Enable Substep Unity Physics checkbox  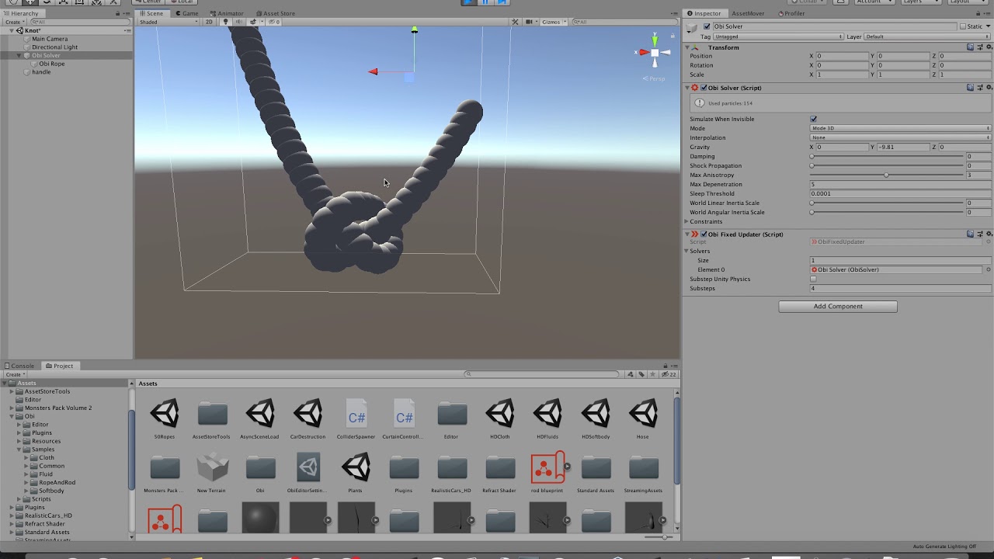click(x=813, y=279)
